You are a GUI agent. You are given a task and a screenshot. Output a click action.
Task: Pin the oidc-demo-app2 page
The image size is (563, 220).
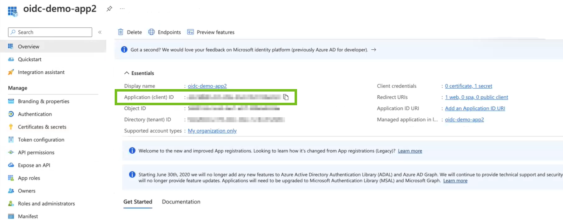tap(109, 8)
